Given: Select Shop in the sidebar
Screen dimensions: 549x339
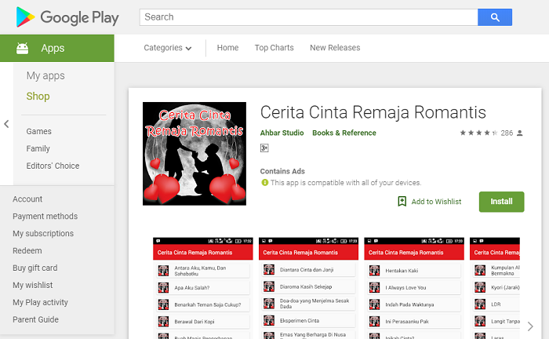Looking at the screenshot, I should click(x=38, y=97).
